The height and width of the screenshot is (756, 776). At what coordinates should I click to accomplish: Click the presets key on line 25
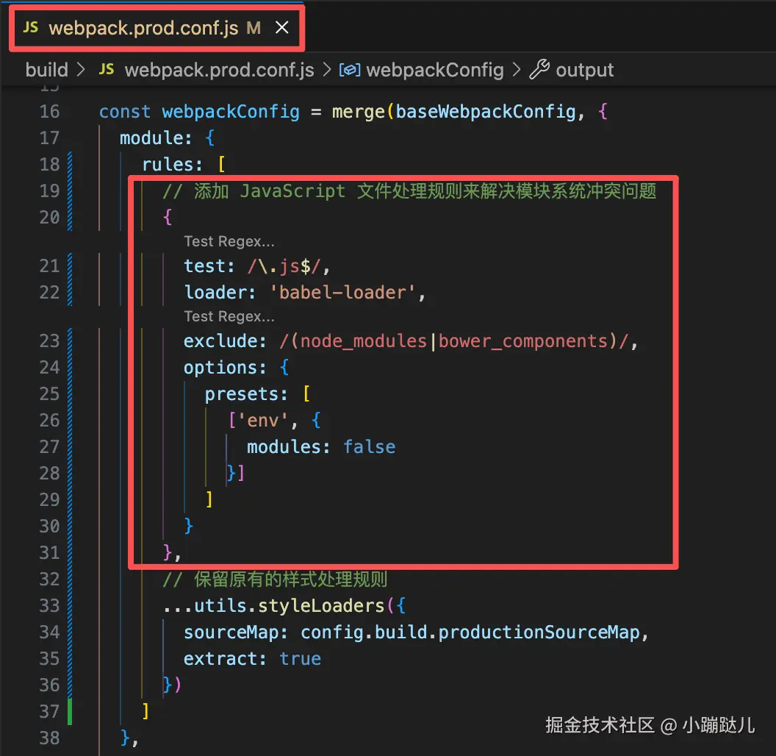tap(240, 394)
